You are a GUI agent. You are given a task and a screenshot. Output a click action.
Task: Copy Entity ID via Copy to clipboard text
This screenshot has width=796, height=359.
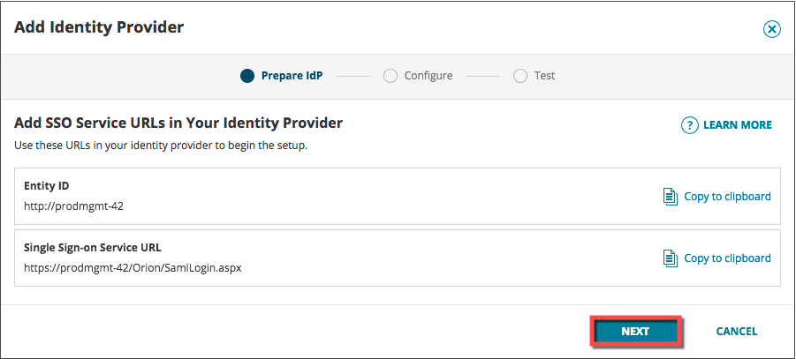pos(727,196)
